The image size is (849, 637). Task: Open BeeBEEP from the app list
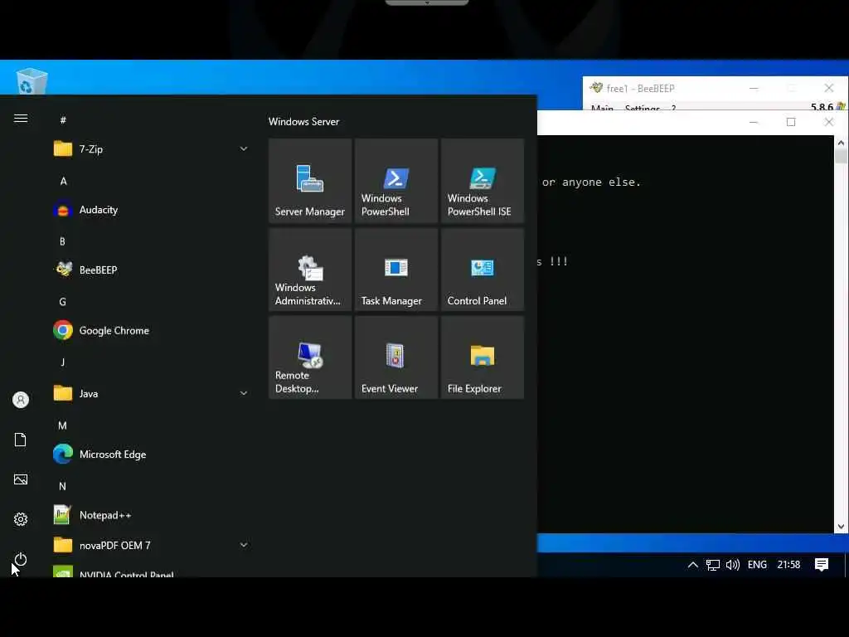(x=152, y=270)
